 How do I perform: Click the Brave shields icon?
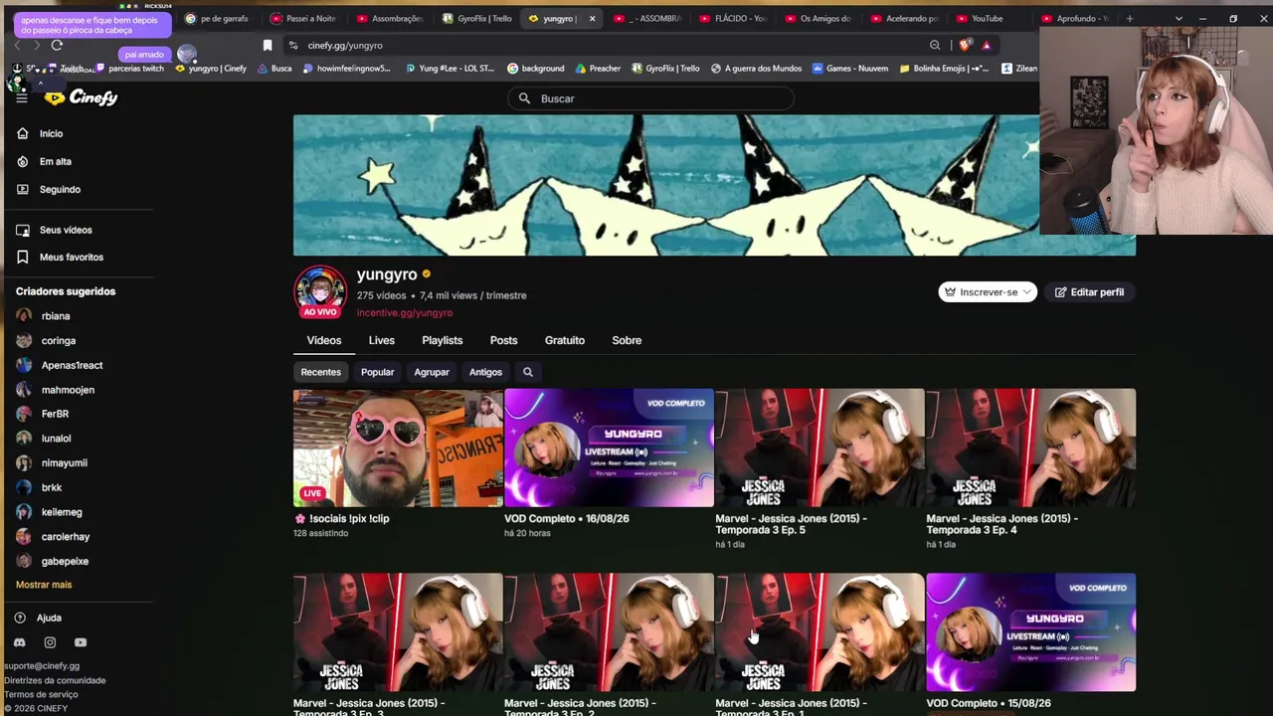click(x=964, y=45)
